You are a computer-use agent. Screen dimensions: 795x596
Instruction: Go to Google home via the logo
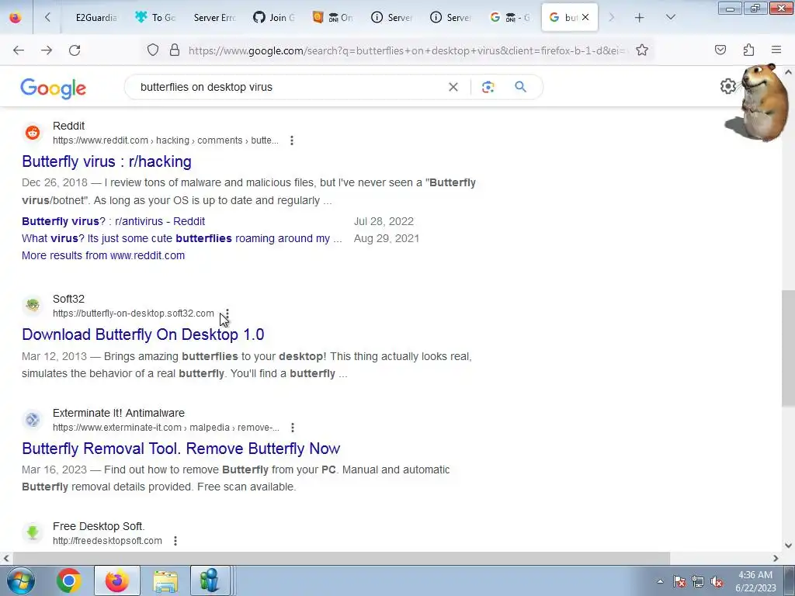[54, 88]
